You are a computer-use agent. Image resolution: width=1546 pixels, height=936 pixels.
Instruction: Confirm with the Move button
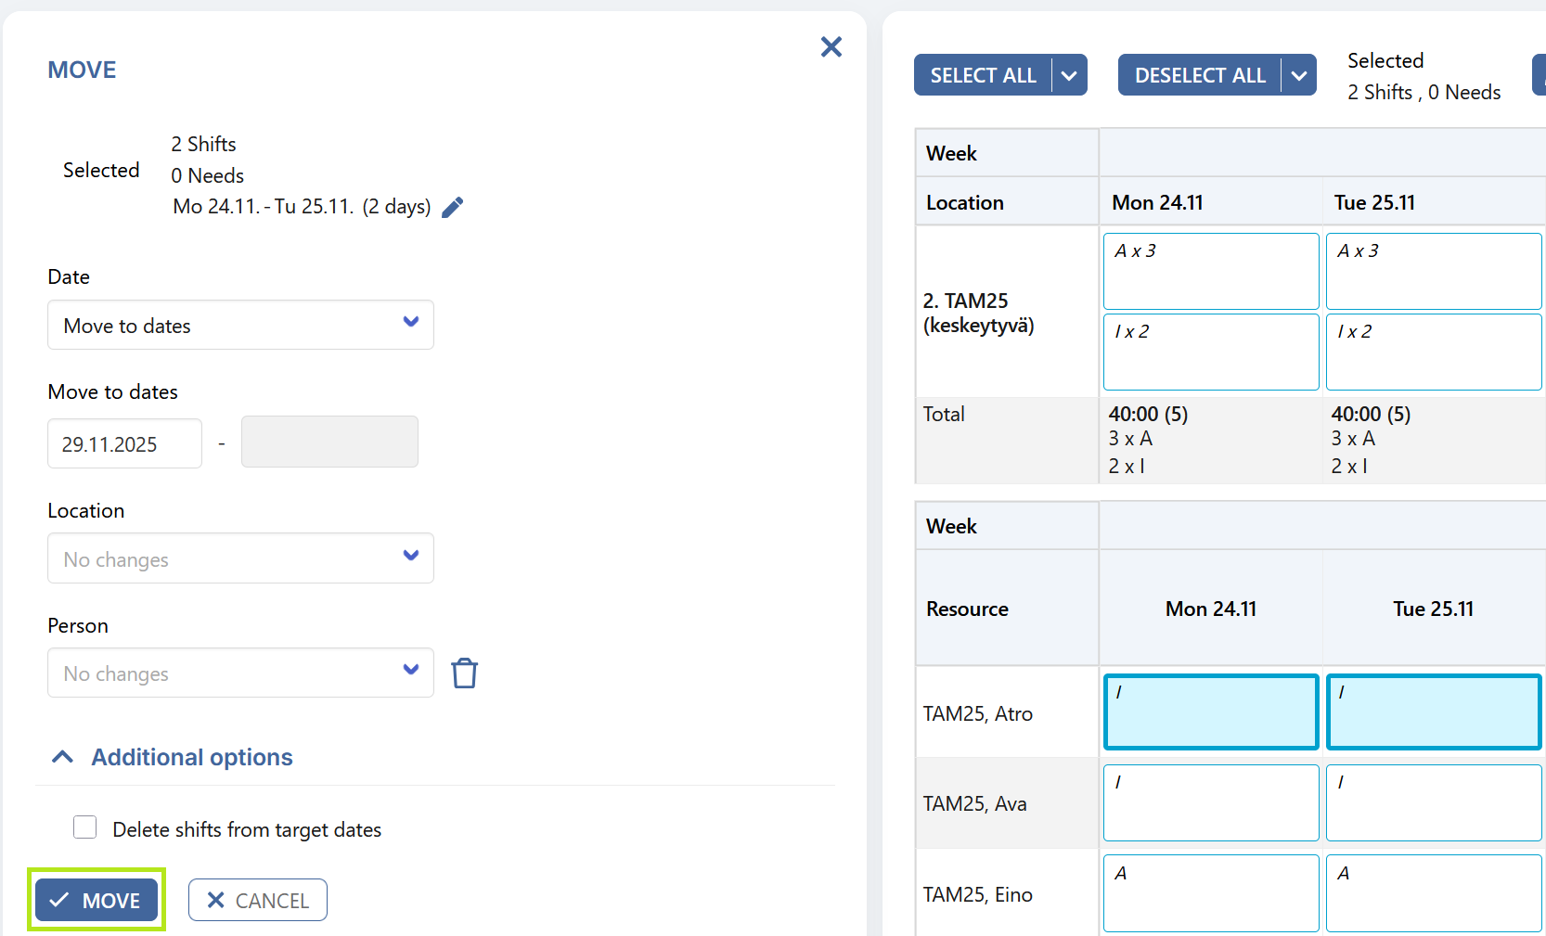coord(97,900)
